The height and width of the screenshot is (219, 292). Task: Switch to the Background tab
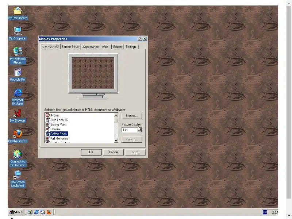coord(50,46)
